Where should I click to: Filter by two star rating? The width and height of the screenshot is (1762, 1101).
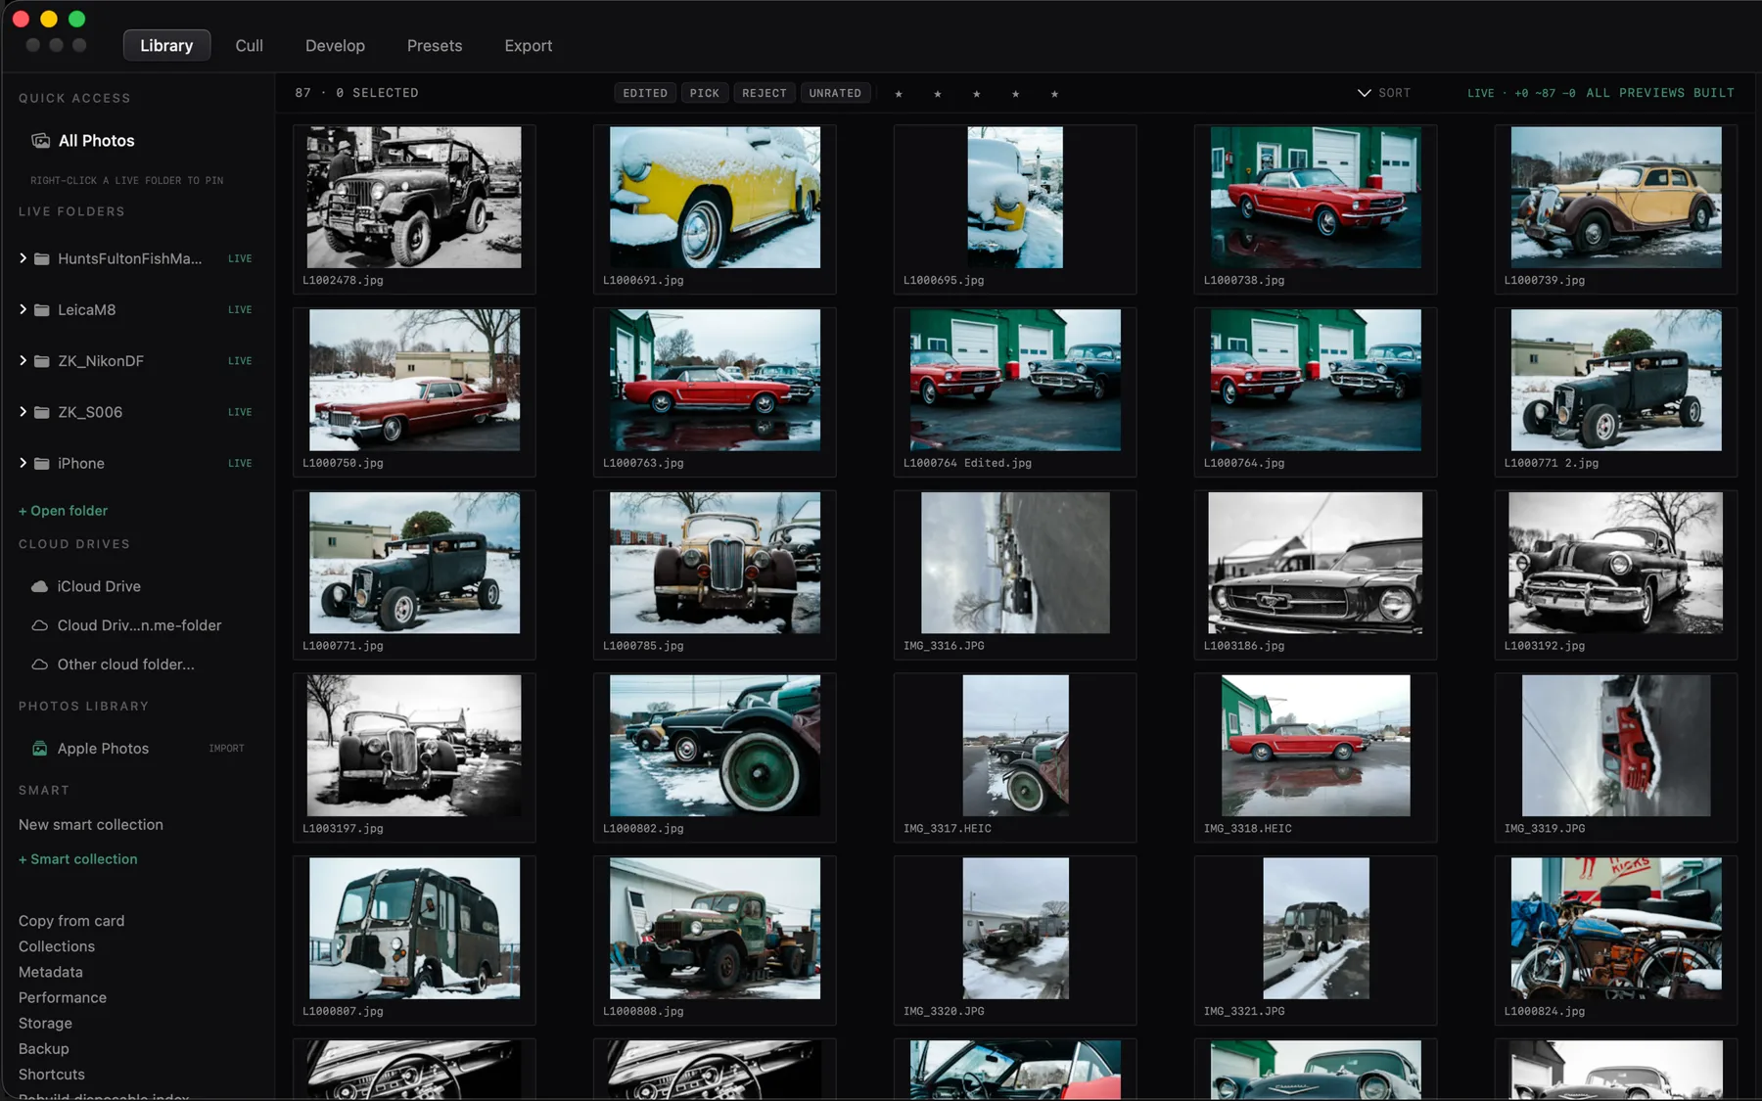click(x=938, y=94)
